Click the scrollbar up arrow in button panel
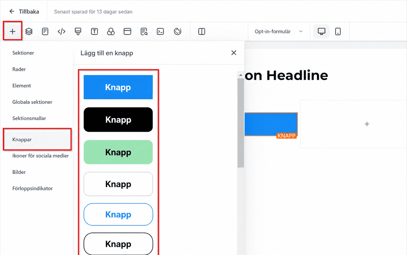 (241, 75)
